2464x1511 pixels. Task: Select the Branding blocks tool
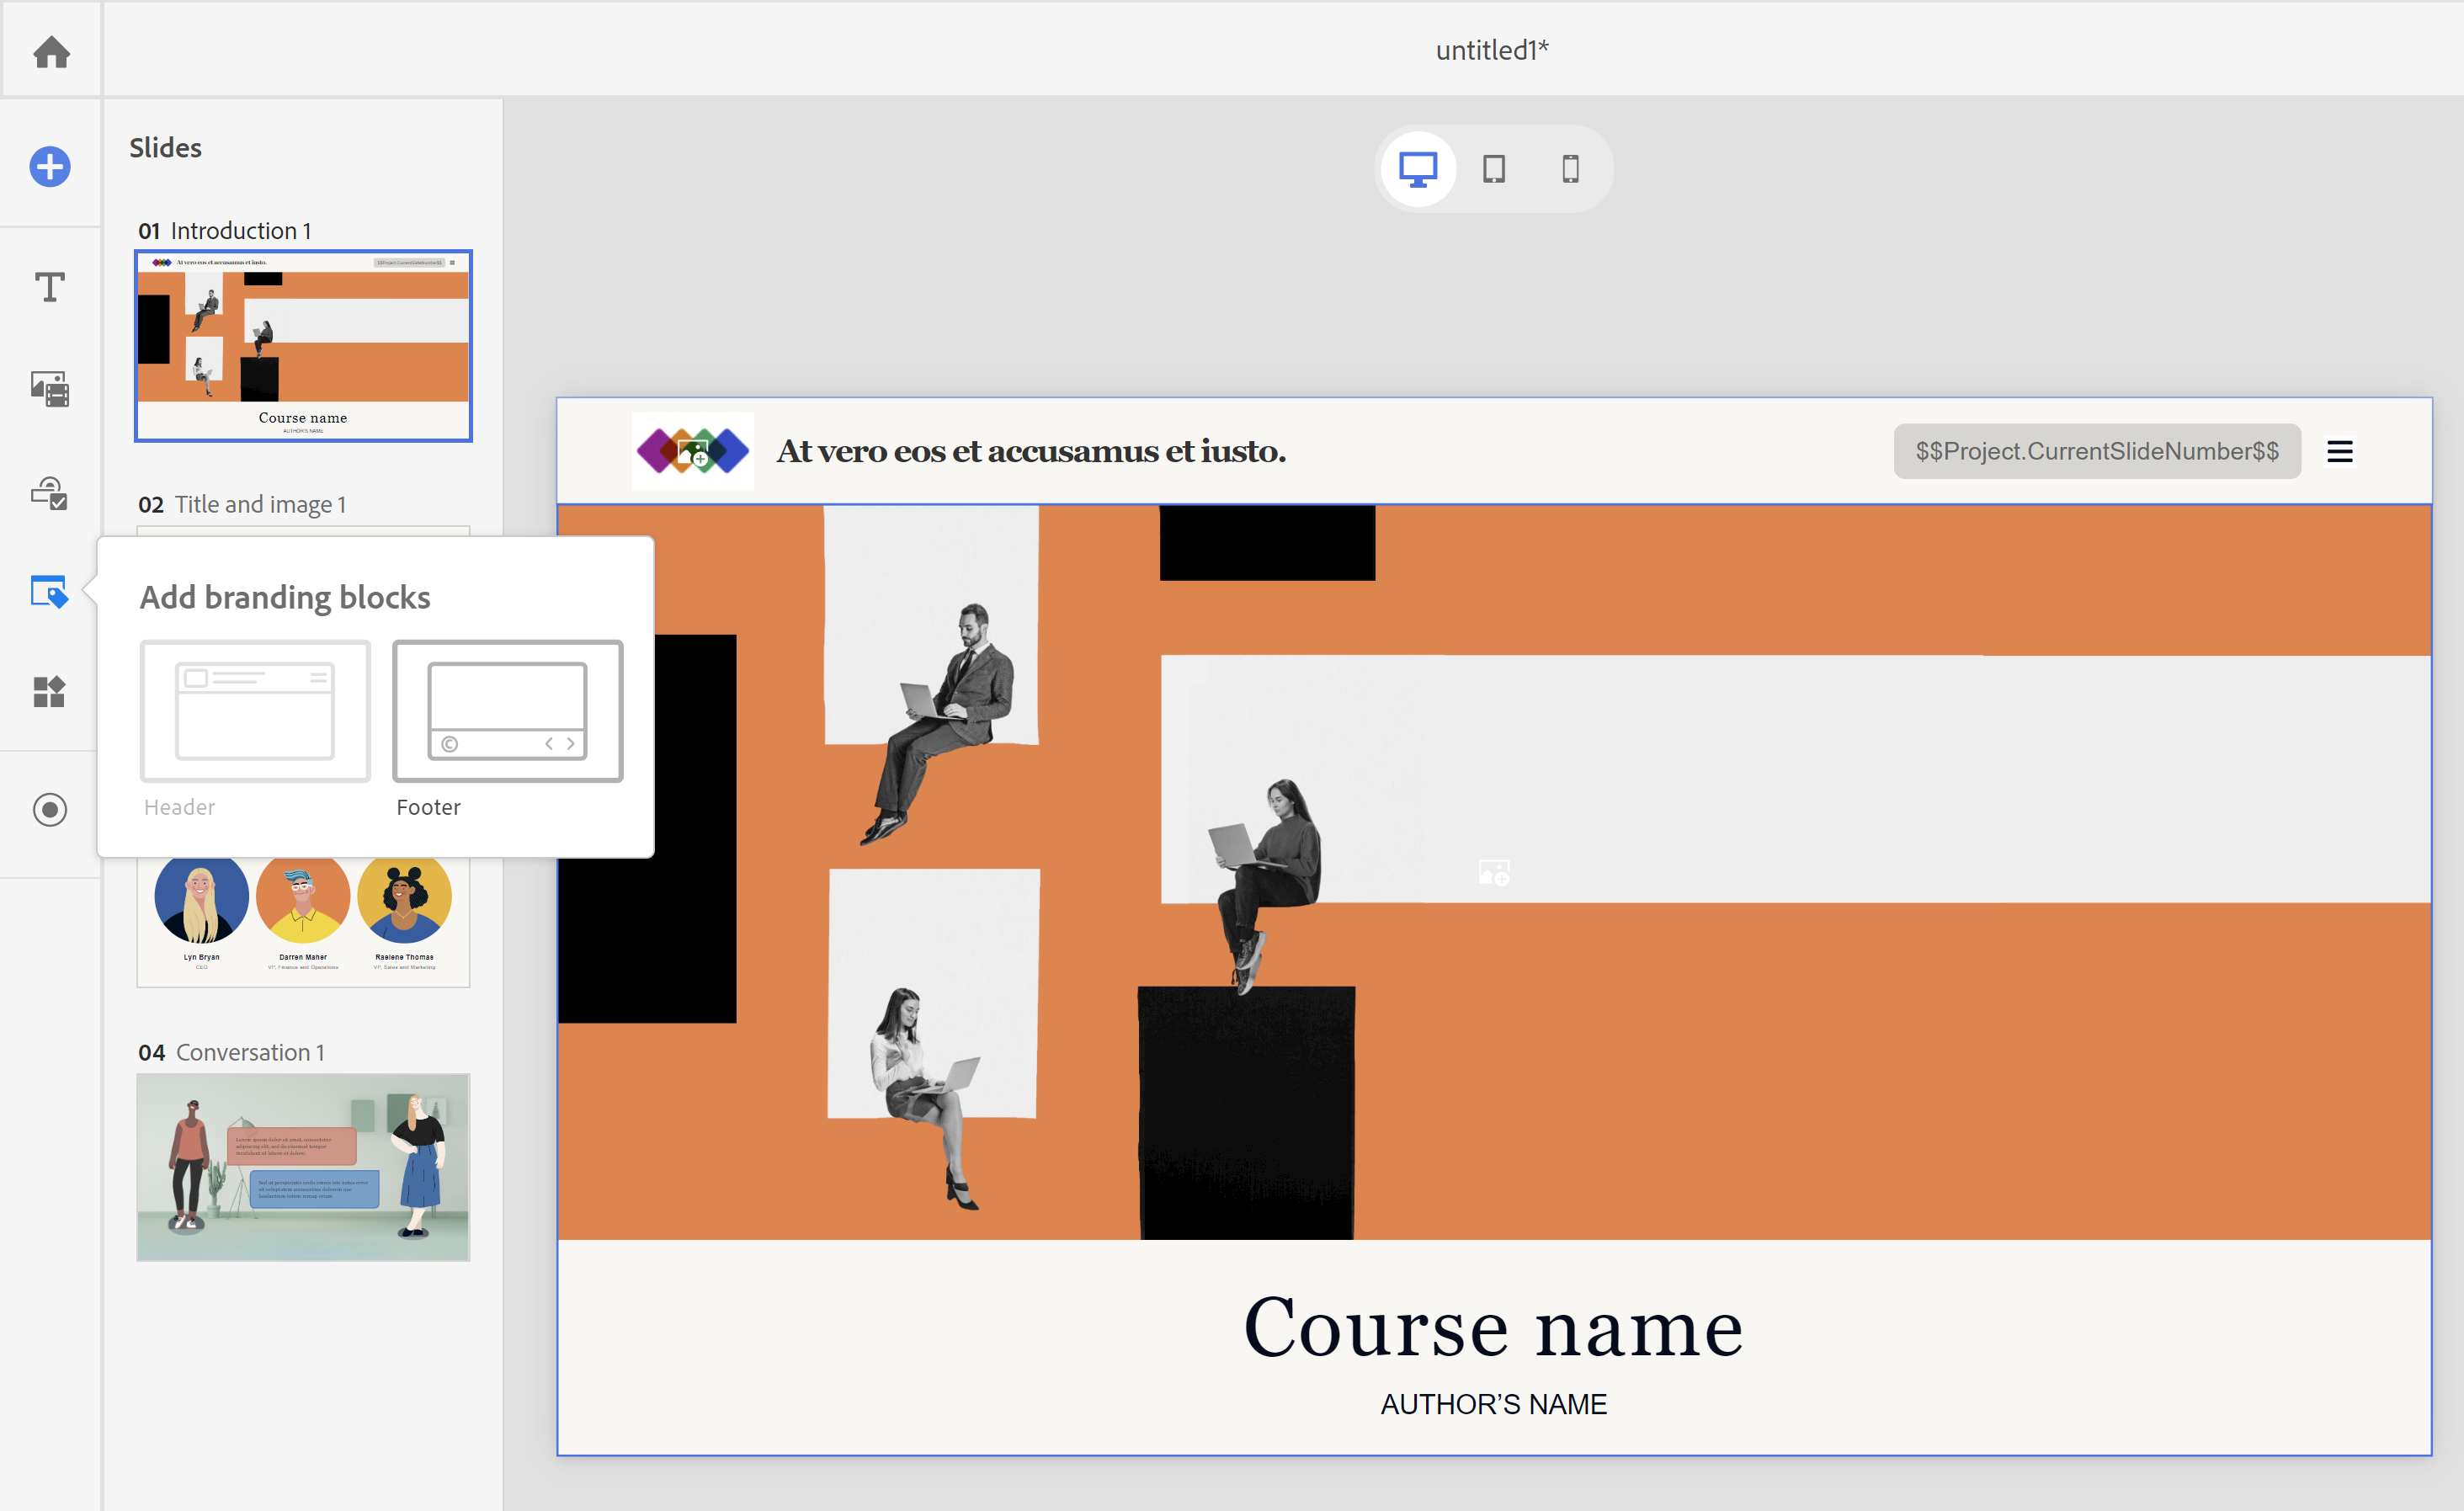pos(48,593)
